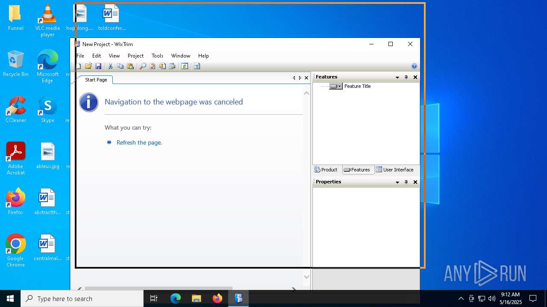Viewport: 547px width, 307px height.
Task: Open Task View on the taskbar
Action: coord(154,298)
